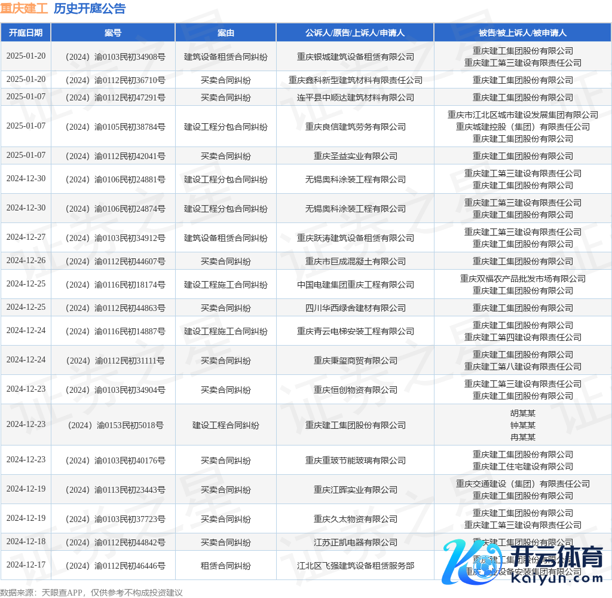Click the 租赁合同纠纷 case cause cell

pos(225,566)
